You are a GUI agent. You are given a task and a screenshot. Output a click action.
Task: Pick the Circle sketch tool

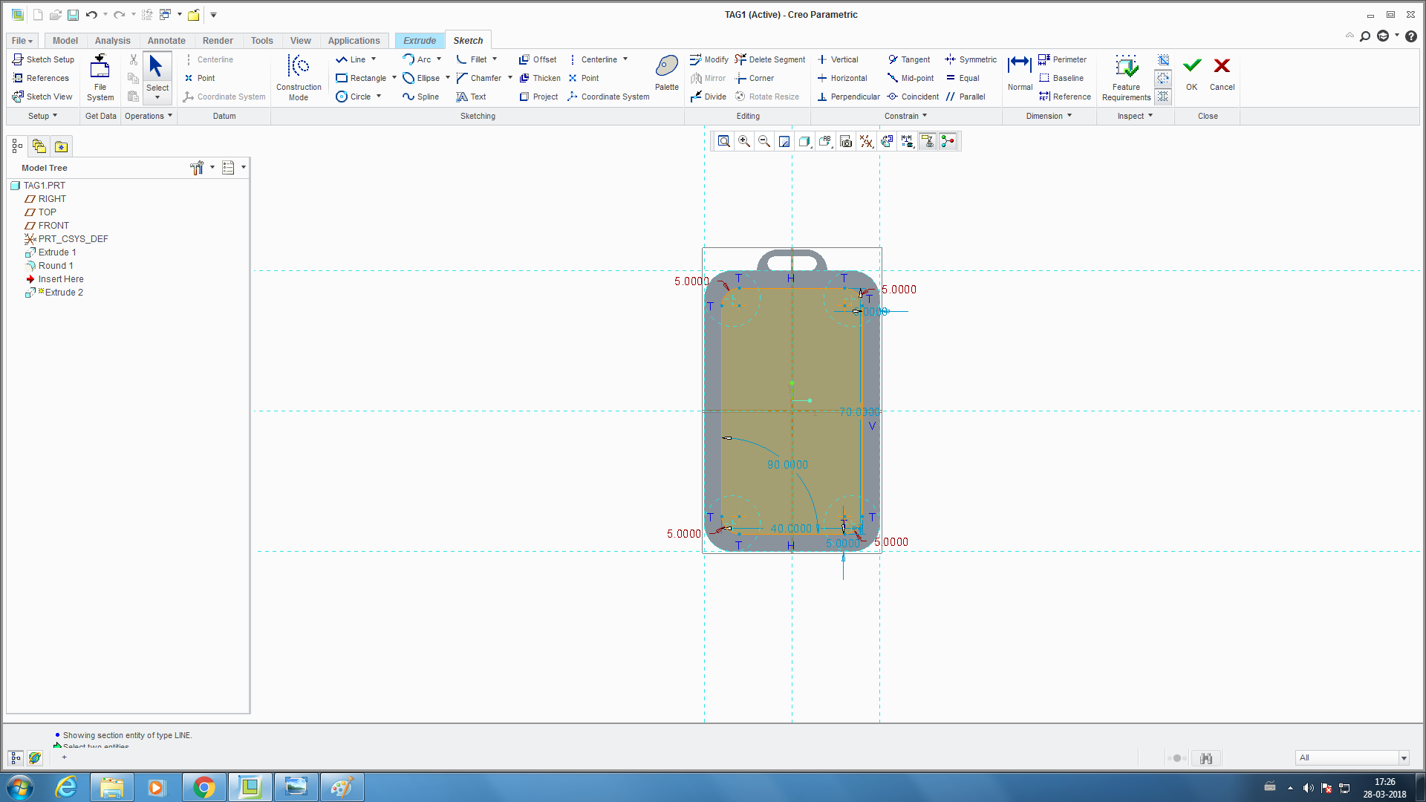353,97
